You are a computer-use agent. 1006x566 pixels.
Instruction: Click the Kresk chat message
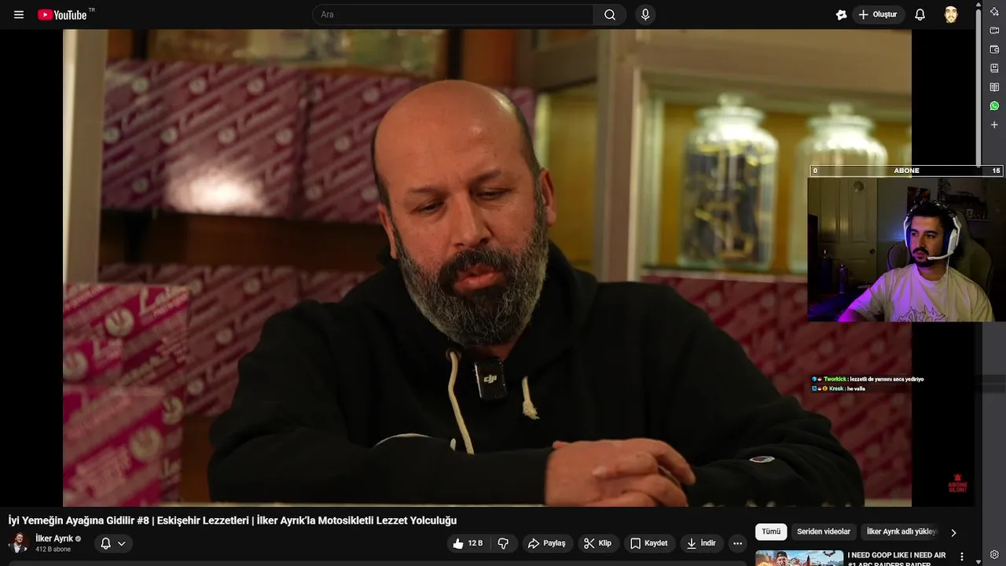click(839, 388)
